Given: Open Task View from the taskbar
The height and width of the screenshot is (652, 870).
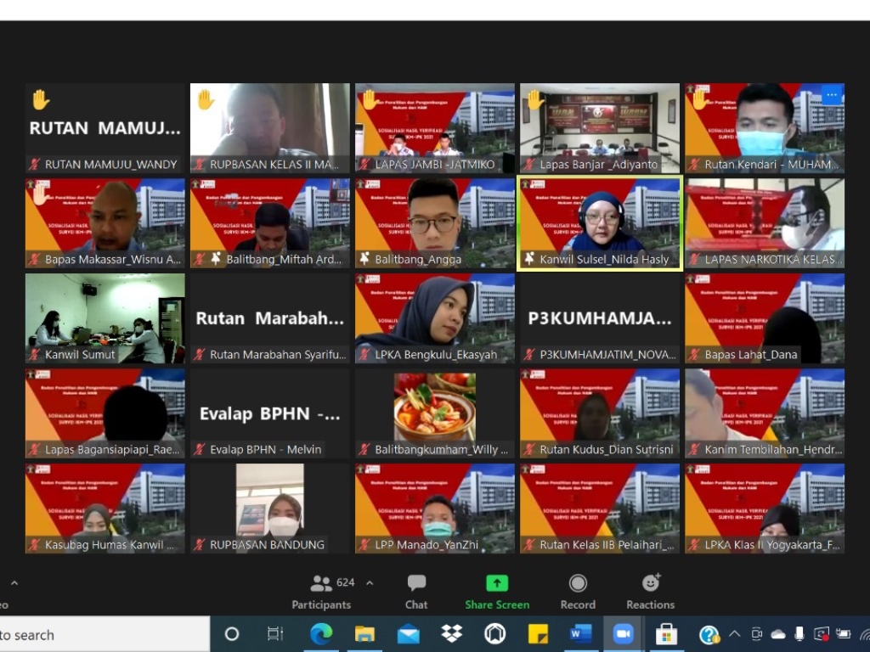Looking at the screenshot, I should pos(275,634).
